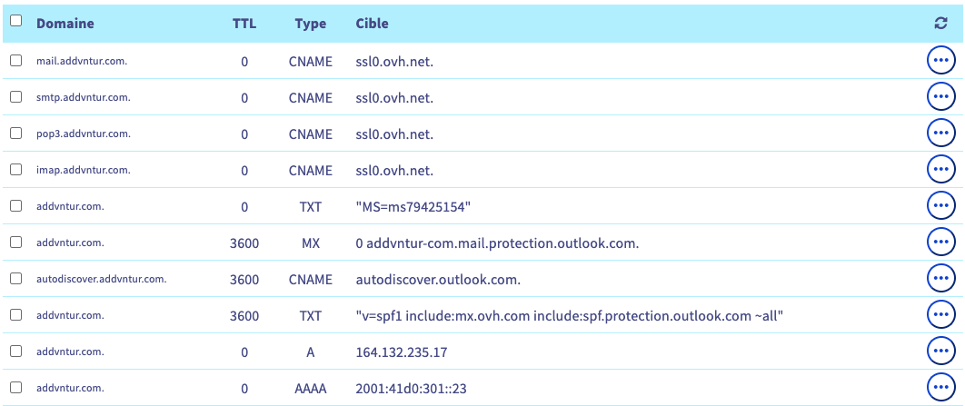The image size is (965, 406).
Task: Tick the select-all checkbox in header
Action: (15, 21)
